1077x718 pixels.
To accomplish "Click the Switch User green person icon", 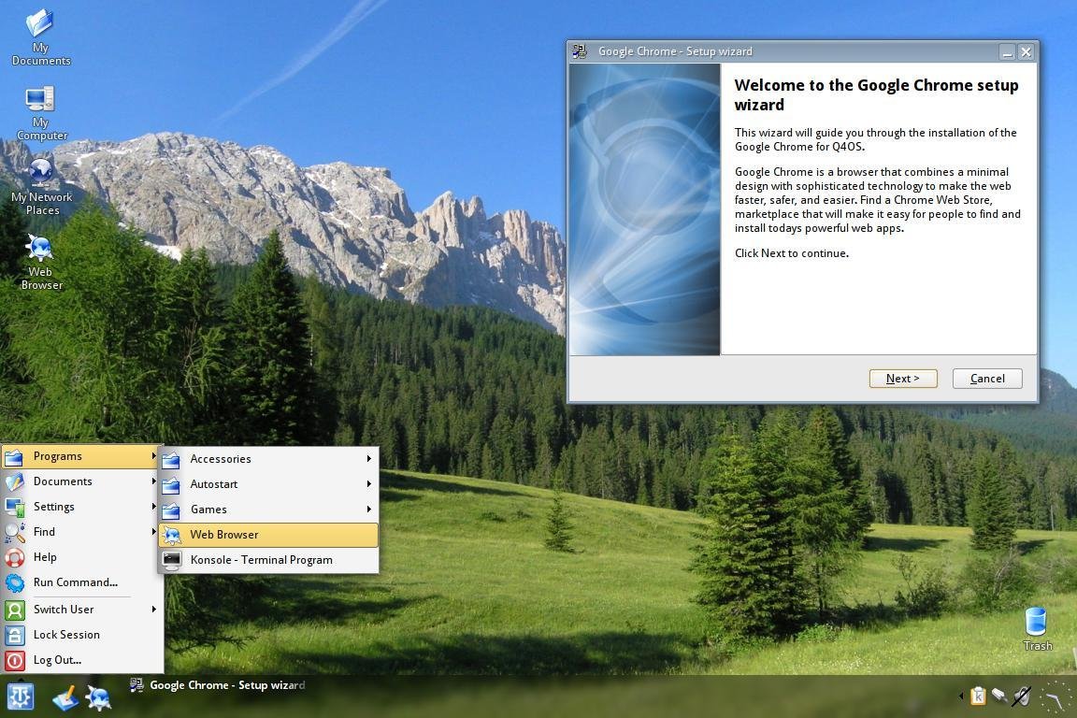I will [14, 610].
